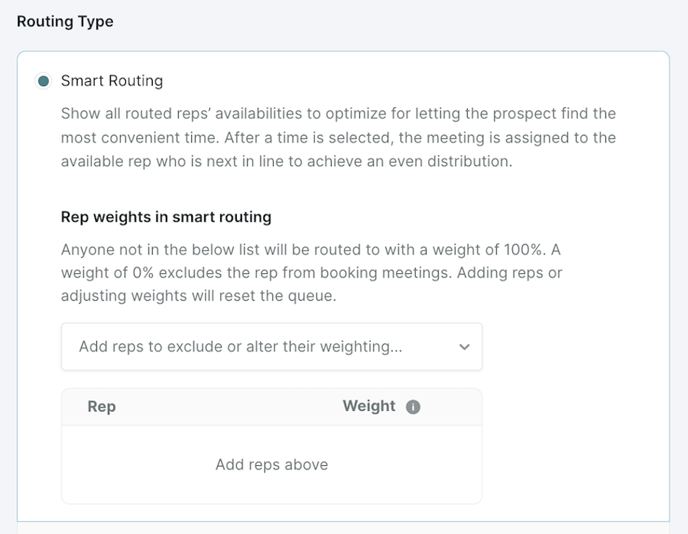Click the 'Add reps above' empty table message

click(x=272, y=464)
